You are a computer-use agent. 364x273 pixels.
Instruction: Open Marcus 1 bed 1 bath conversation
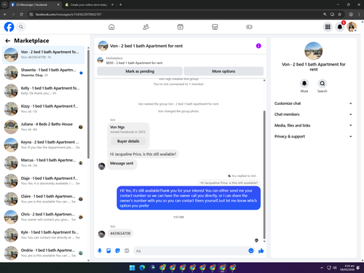(x=44, y=162)
